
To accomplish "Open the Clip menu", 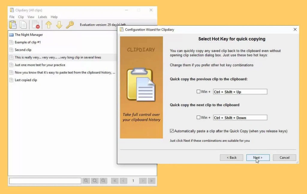I will (21, 17).
